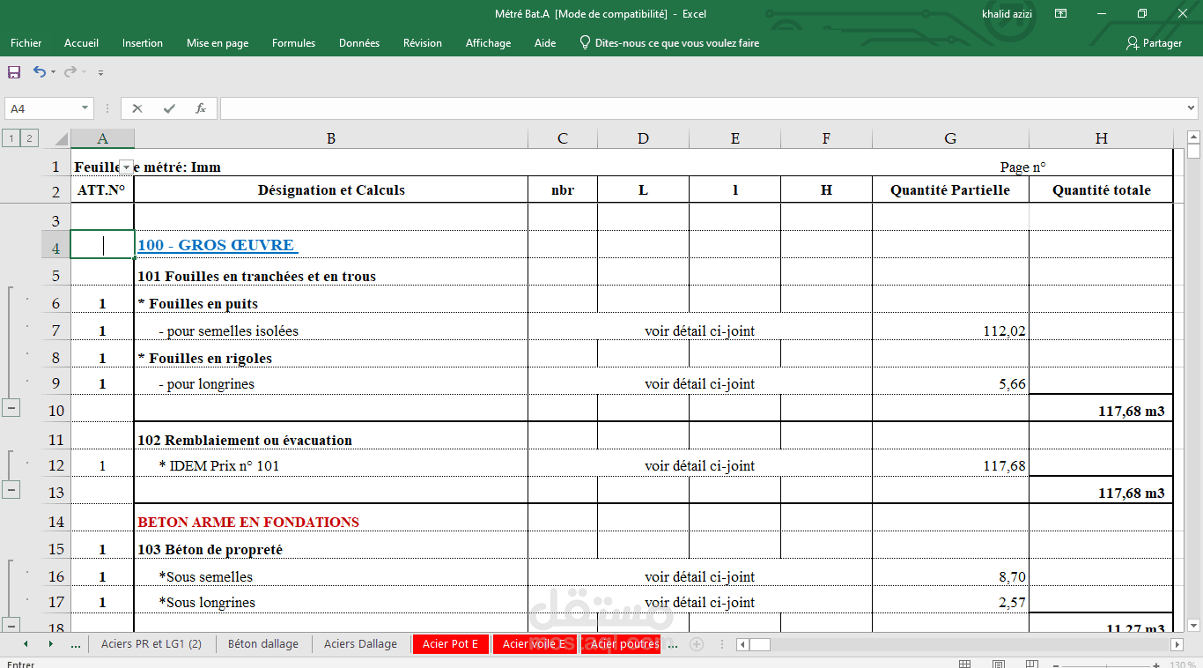Select column A header
Viewport: 1203px width, 668px height.
(x=102, y=138)
